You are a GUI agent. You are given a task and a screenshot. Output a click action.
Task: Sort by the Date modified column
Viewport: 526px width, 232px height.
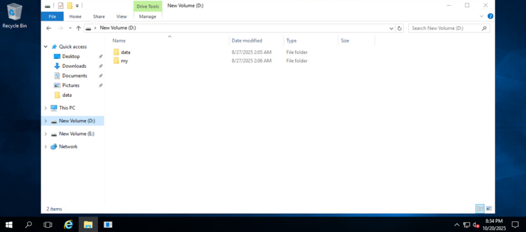(247, 40)
